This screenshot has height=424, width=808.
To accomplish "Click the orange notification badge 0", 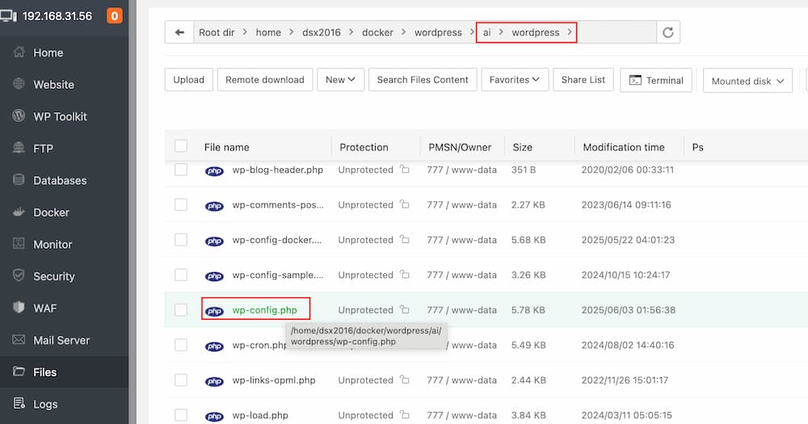I will click(x=115, y=16).
